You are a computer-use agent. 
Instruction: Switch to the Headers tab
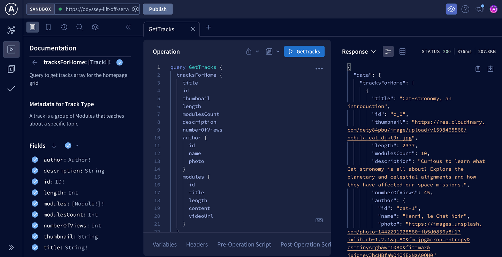197,244
